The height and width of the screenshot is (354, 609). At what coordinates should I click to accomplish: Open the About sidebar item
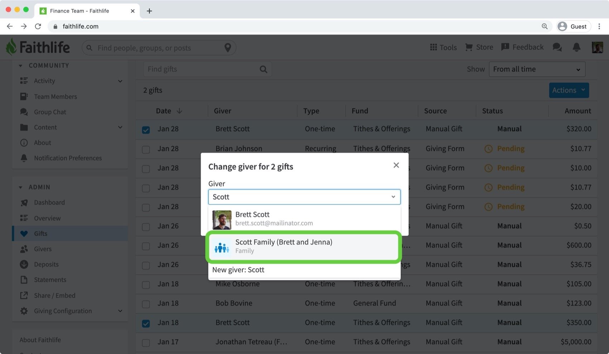pyautogui.click(x=42, y=143)
